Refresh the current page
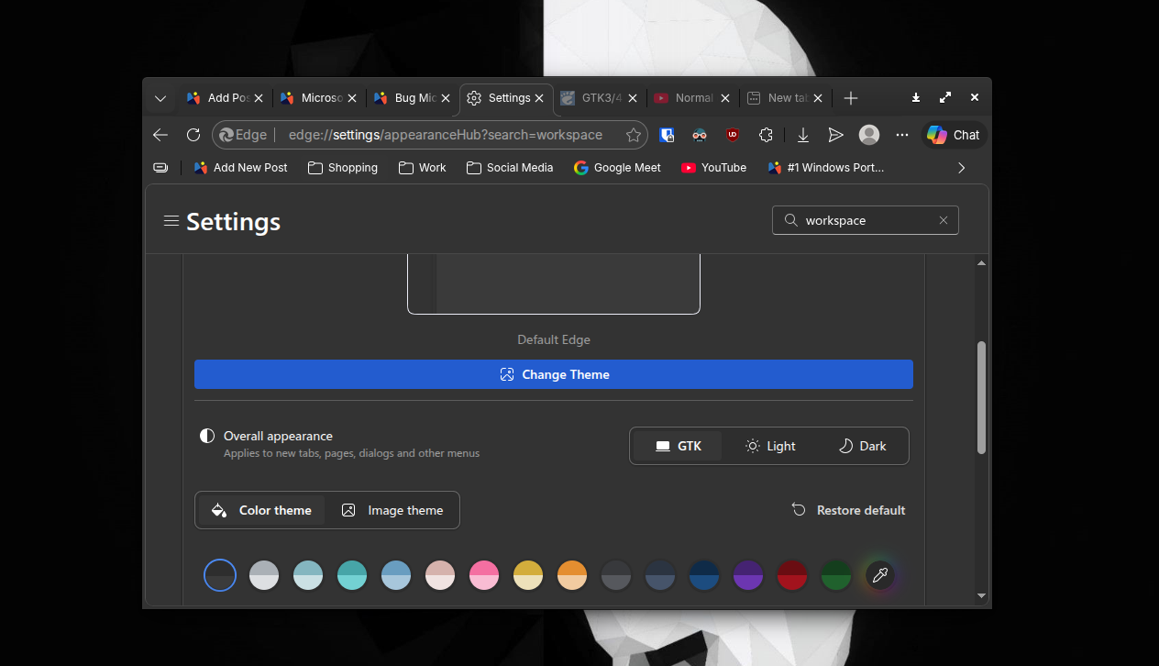This screenshot has height=666, width=1159. pos(193,135)
